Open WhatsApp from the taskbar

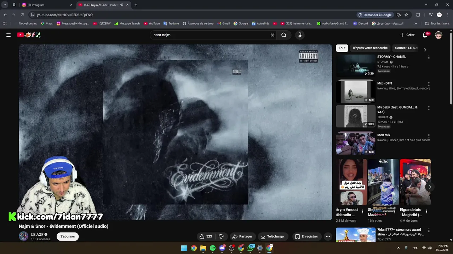tap(251, 248)
